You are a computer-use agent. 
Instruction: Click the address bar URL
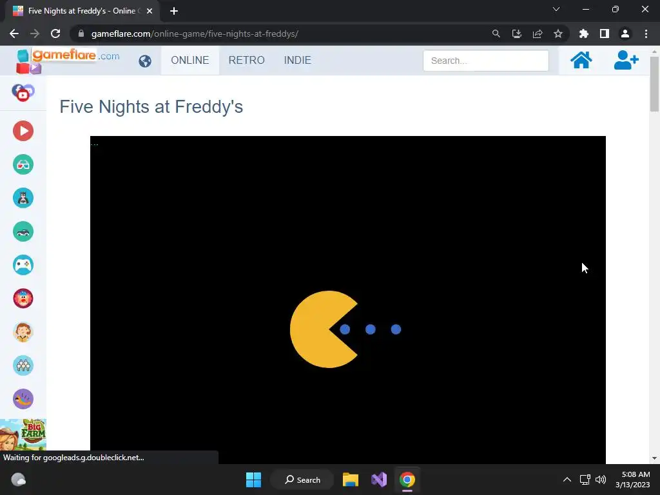coord(195,34)
